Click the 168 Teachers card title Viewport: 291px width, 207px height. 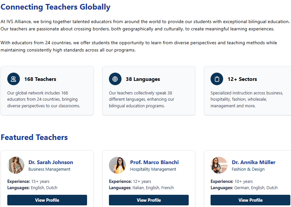pos(40,79)
